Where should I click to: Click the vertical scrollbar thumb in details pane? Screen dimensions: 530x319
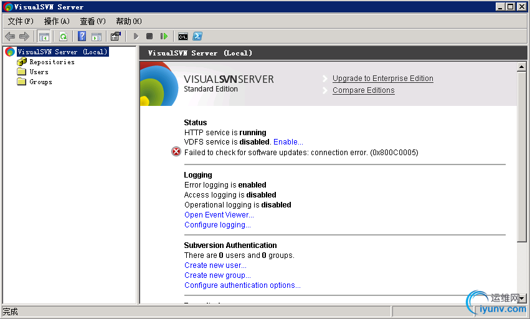pos(521,156)
